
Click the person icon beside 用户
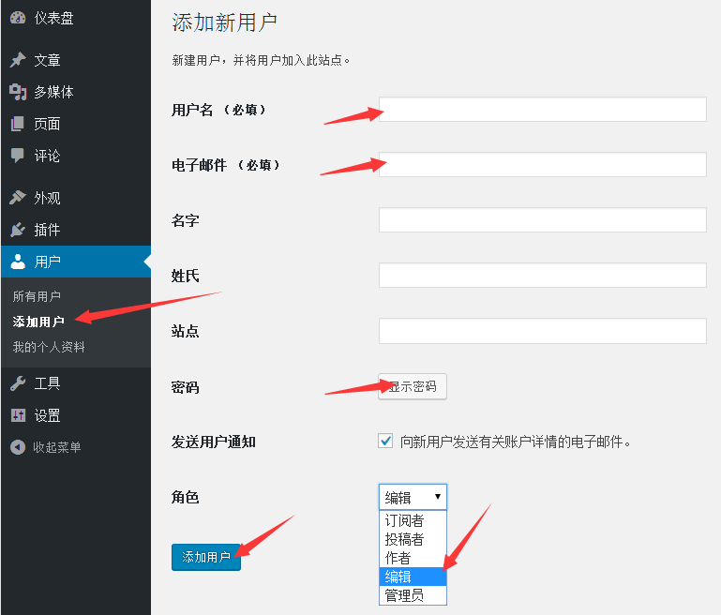[x=18, y=261]
